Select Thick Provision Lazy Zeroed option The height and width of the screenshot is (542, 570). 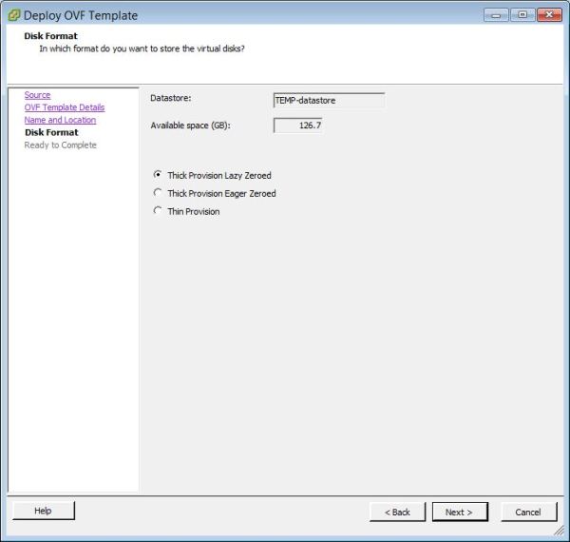[x=158, y=175]
